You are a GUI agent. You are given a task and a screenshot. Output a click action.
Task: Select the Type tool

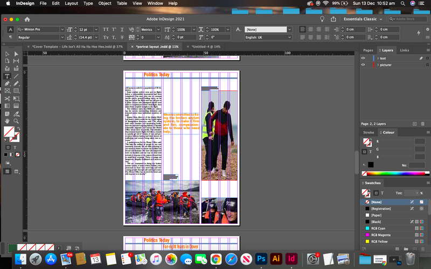coord(7,76)
